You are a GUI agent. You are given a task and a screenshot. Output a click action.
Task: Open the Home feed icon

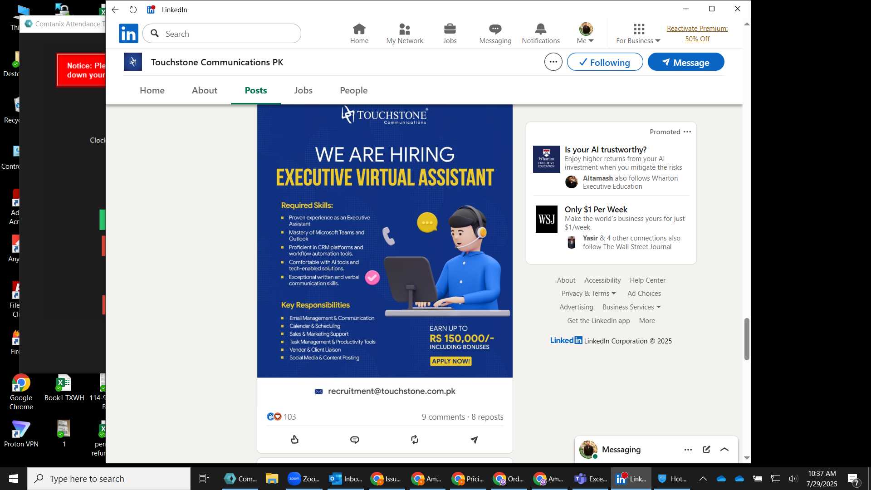pyautogui.click(x=359, y=34)
